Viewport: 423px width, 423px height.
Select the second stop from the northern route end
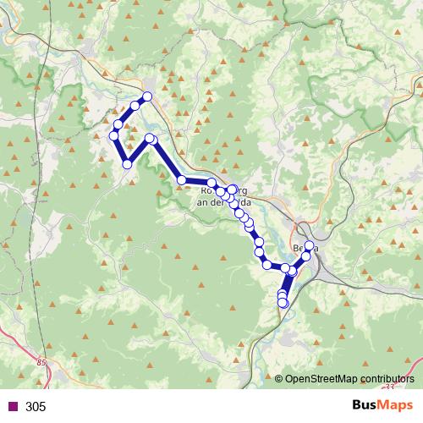[135, 106]
